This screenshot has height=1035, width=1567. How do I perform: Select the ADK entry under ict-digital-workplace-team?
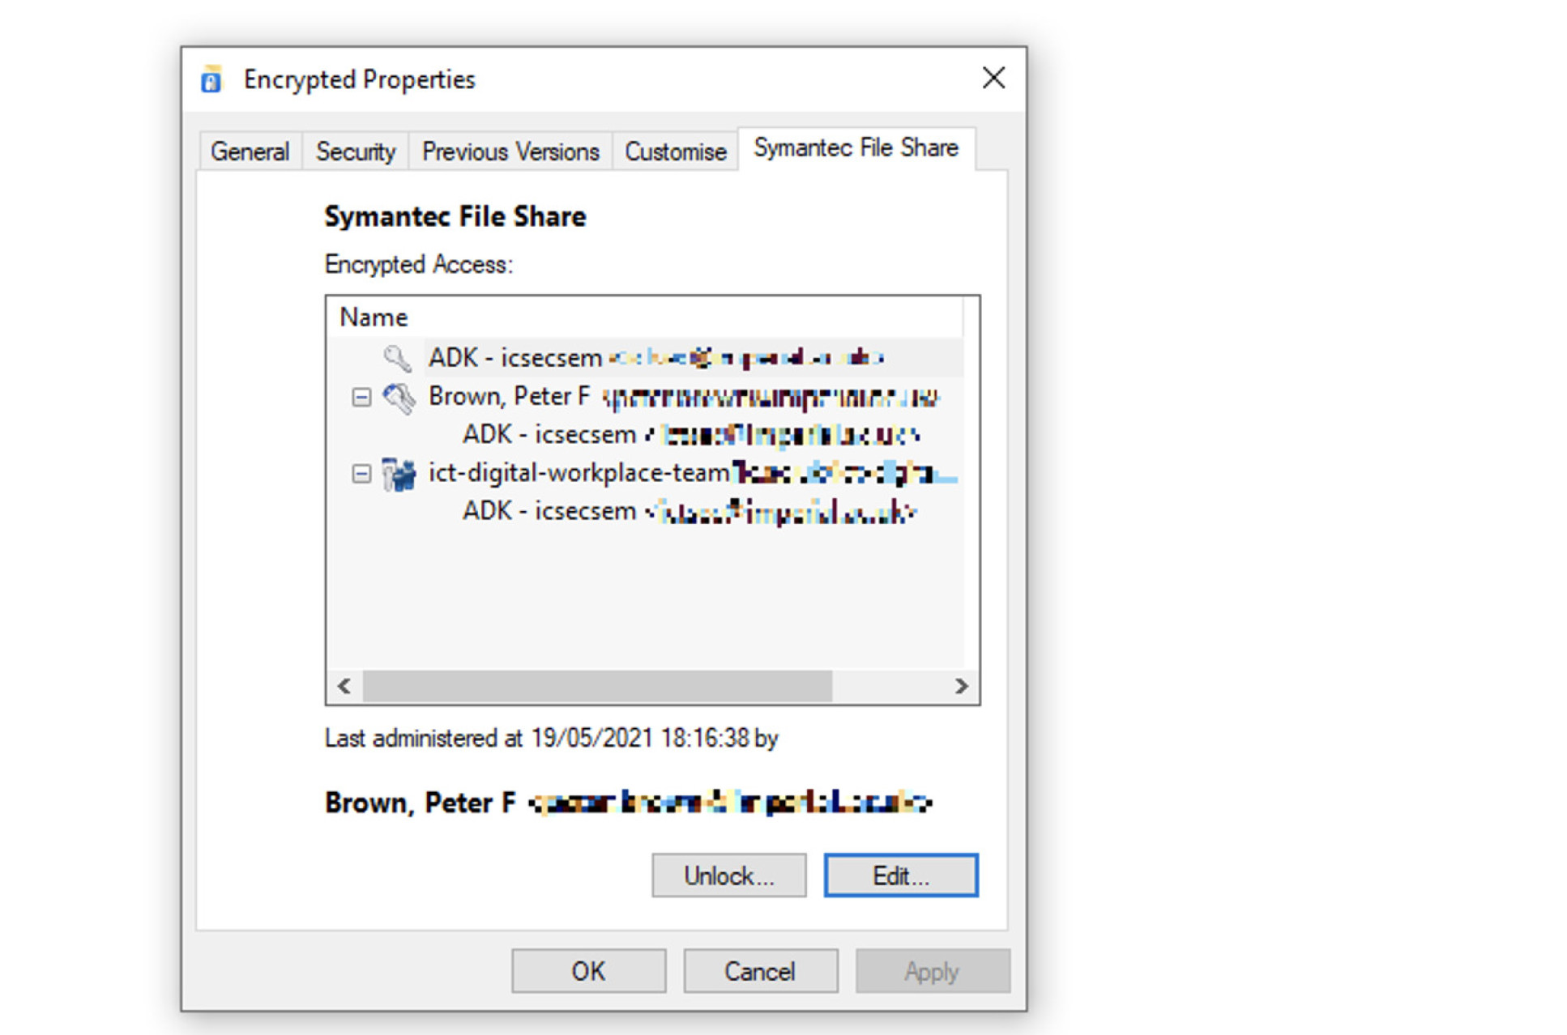(549, 512)
